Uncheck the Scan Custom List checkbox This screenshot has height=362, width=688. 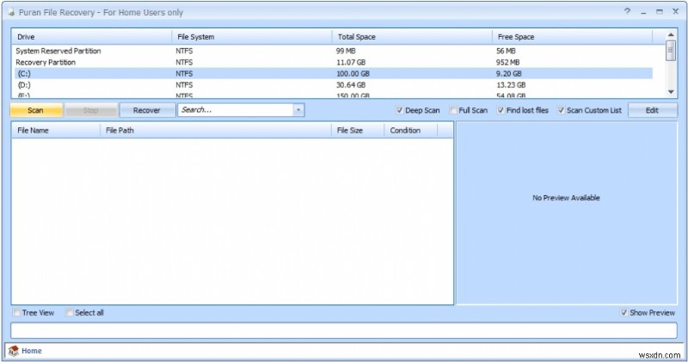(x=561, y=110)
